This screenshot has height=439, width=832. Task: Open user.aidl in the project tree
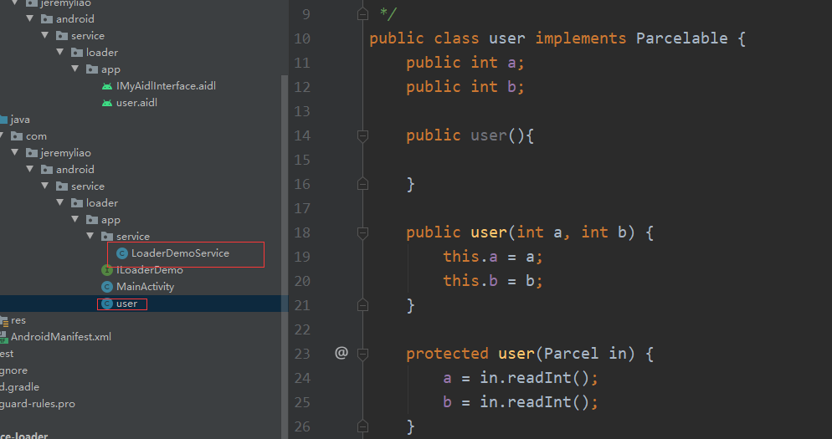click(136, 103)
